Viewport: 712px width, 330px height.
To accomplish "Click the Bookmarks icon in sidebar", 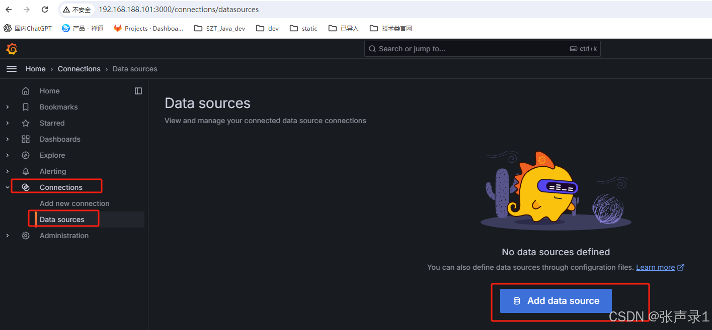I will tap(26, 107).
